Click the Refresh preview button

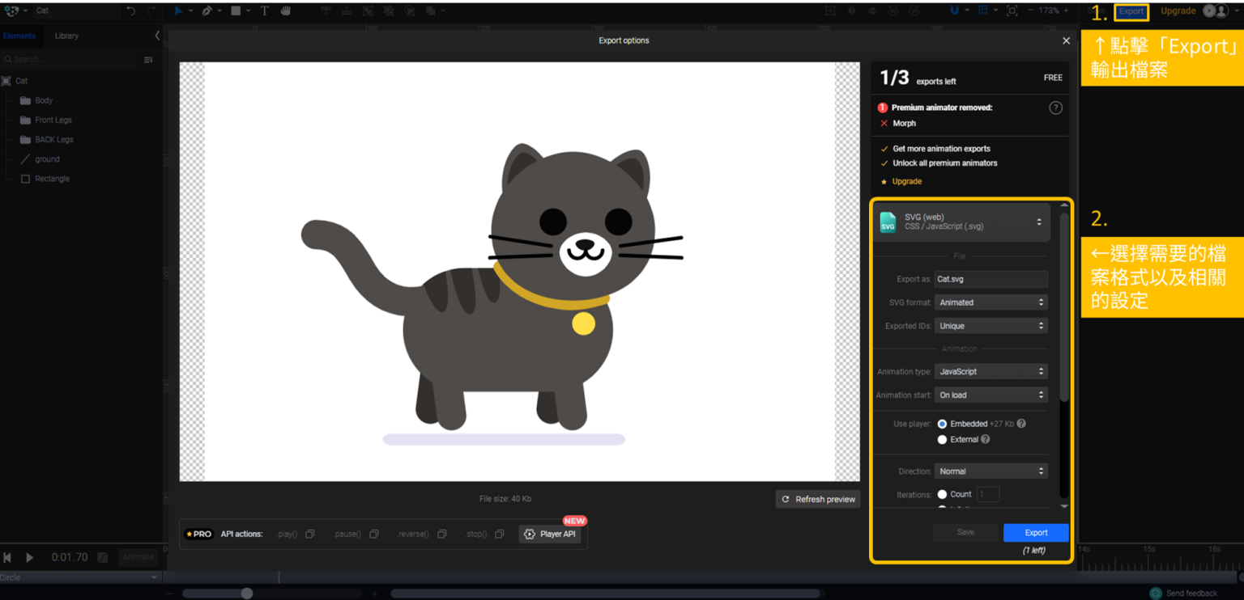pos(818,500)
